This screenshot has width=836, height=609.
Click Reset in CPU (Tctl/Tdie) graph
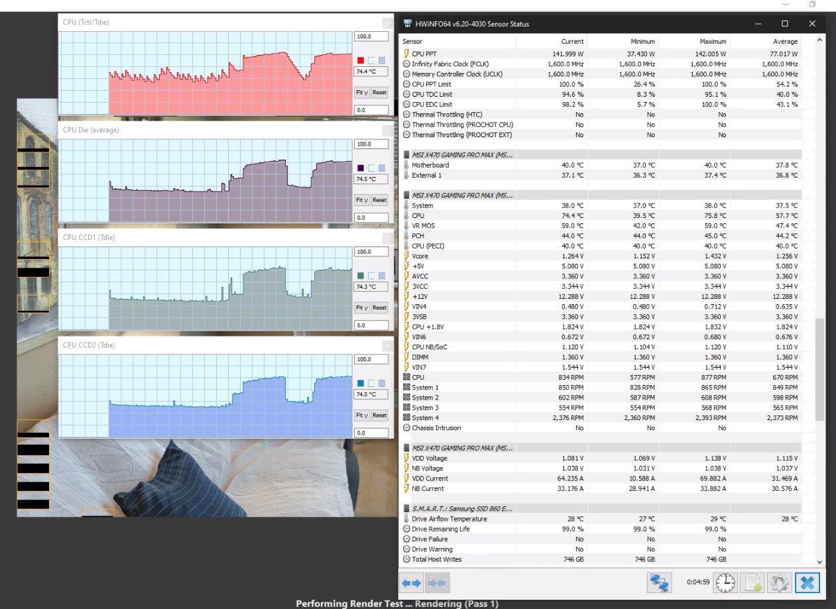(379, 93)
